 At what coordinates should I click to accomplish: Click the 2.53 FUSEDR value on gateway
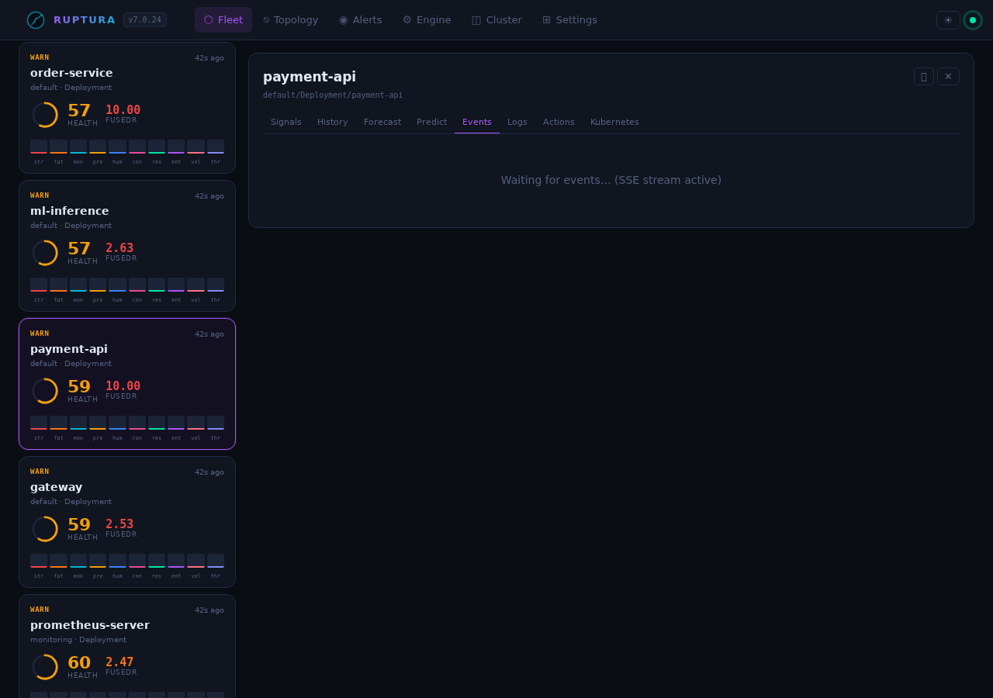click(x=119, y=524)
